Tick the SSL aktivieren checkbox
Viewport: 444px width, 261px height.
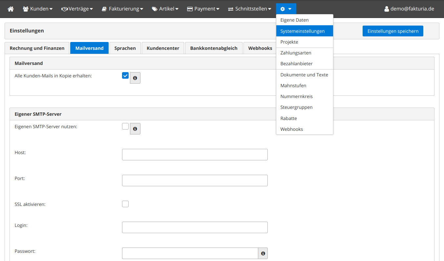[125, 204]
